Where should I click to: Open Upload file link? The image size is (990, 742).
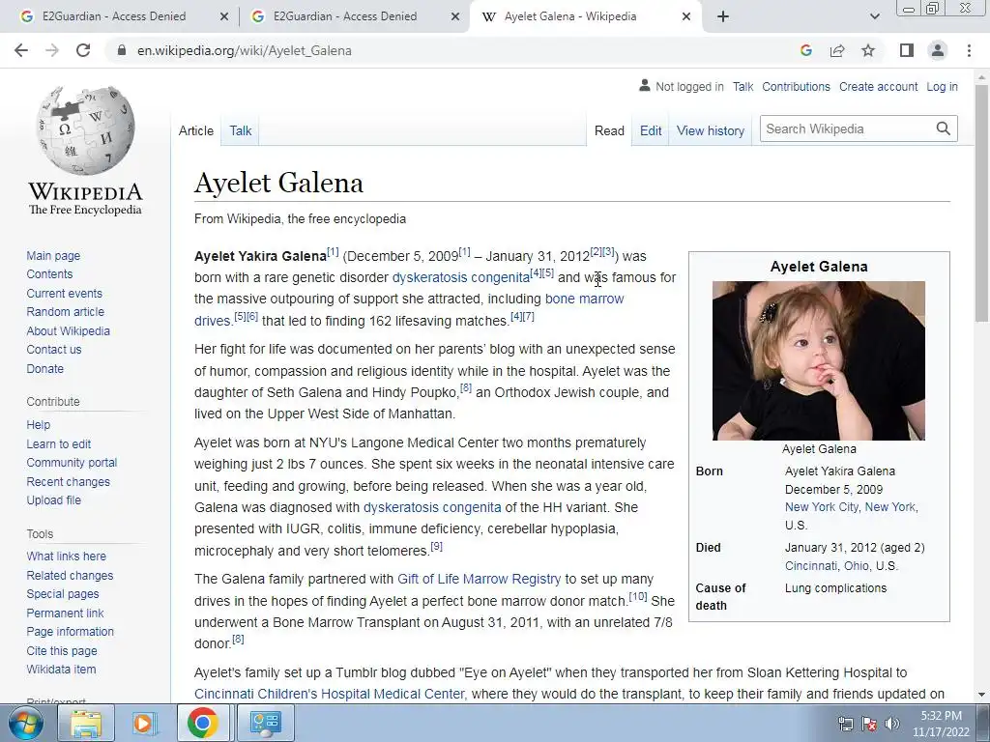tap(54, 499)
